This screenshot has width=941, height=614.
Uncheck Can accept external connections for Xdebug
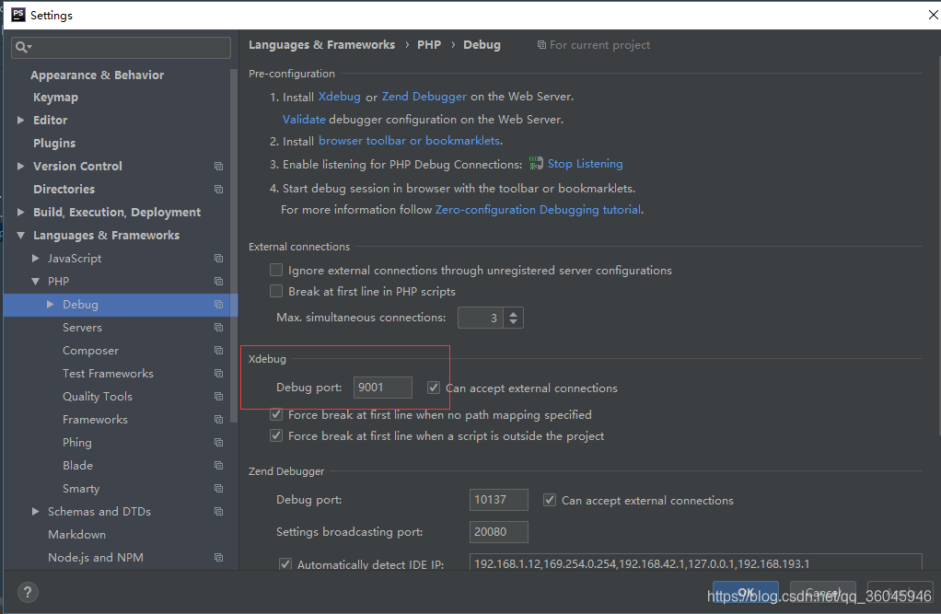coord(433,388)
